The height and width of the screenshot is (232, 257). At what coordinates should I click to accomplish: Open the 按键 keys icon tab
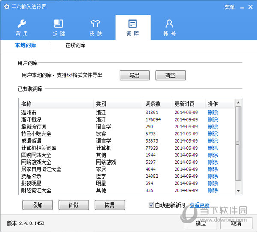[x=59, y=27]
